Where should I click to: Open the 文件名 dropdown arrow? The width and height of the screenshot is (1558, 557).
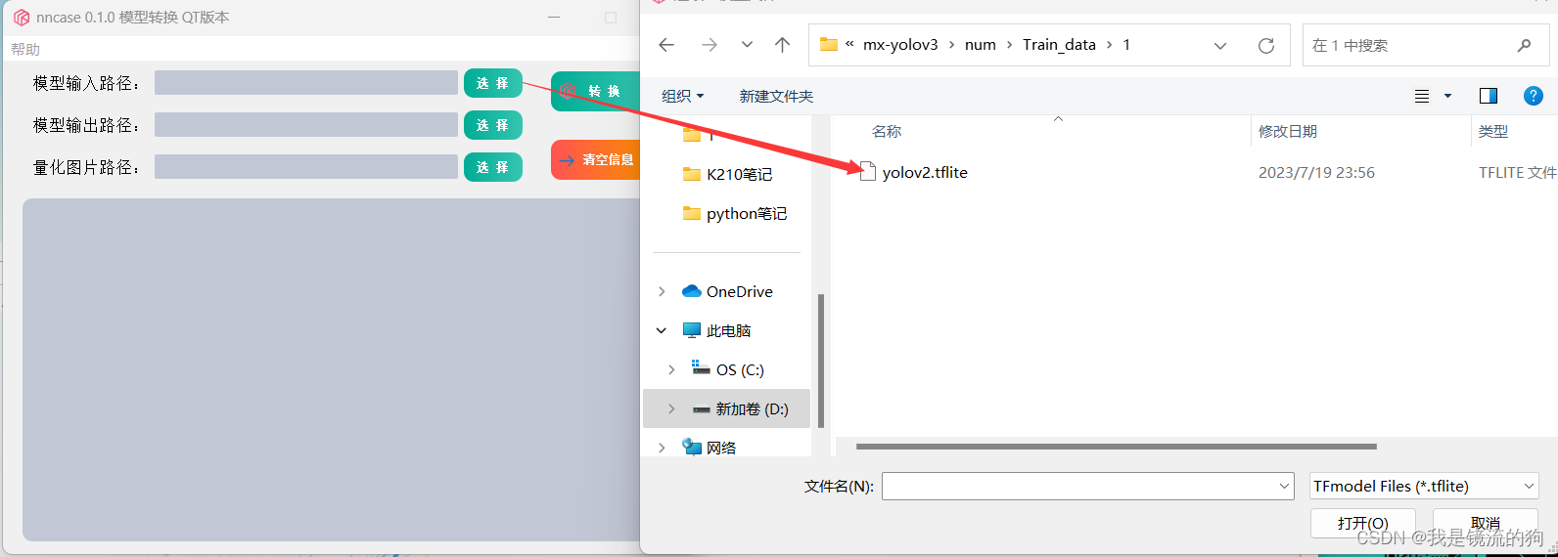click(1284, 486)
